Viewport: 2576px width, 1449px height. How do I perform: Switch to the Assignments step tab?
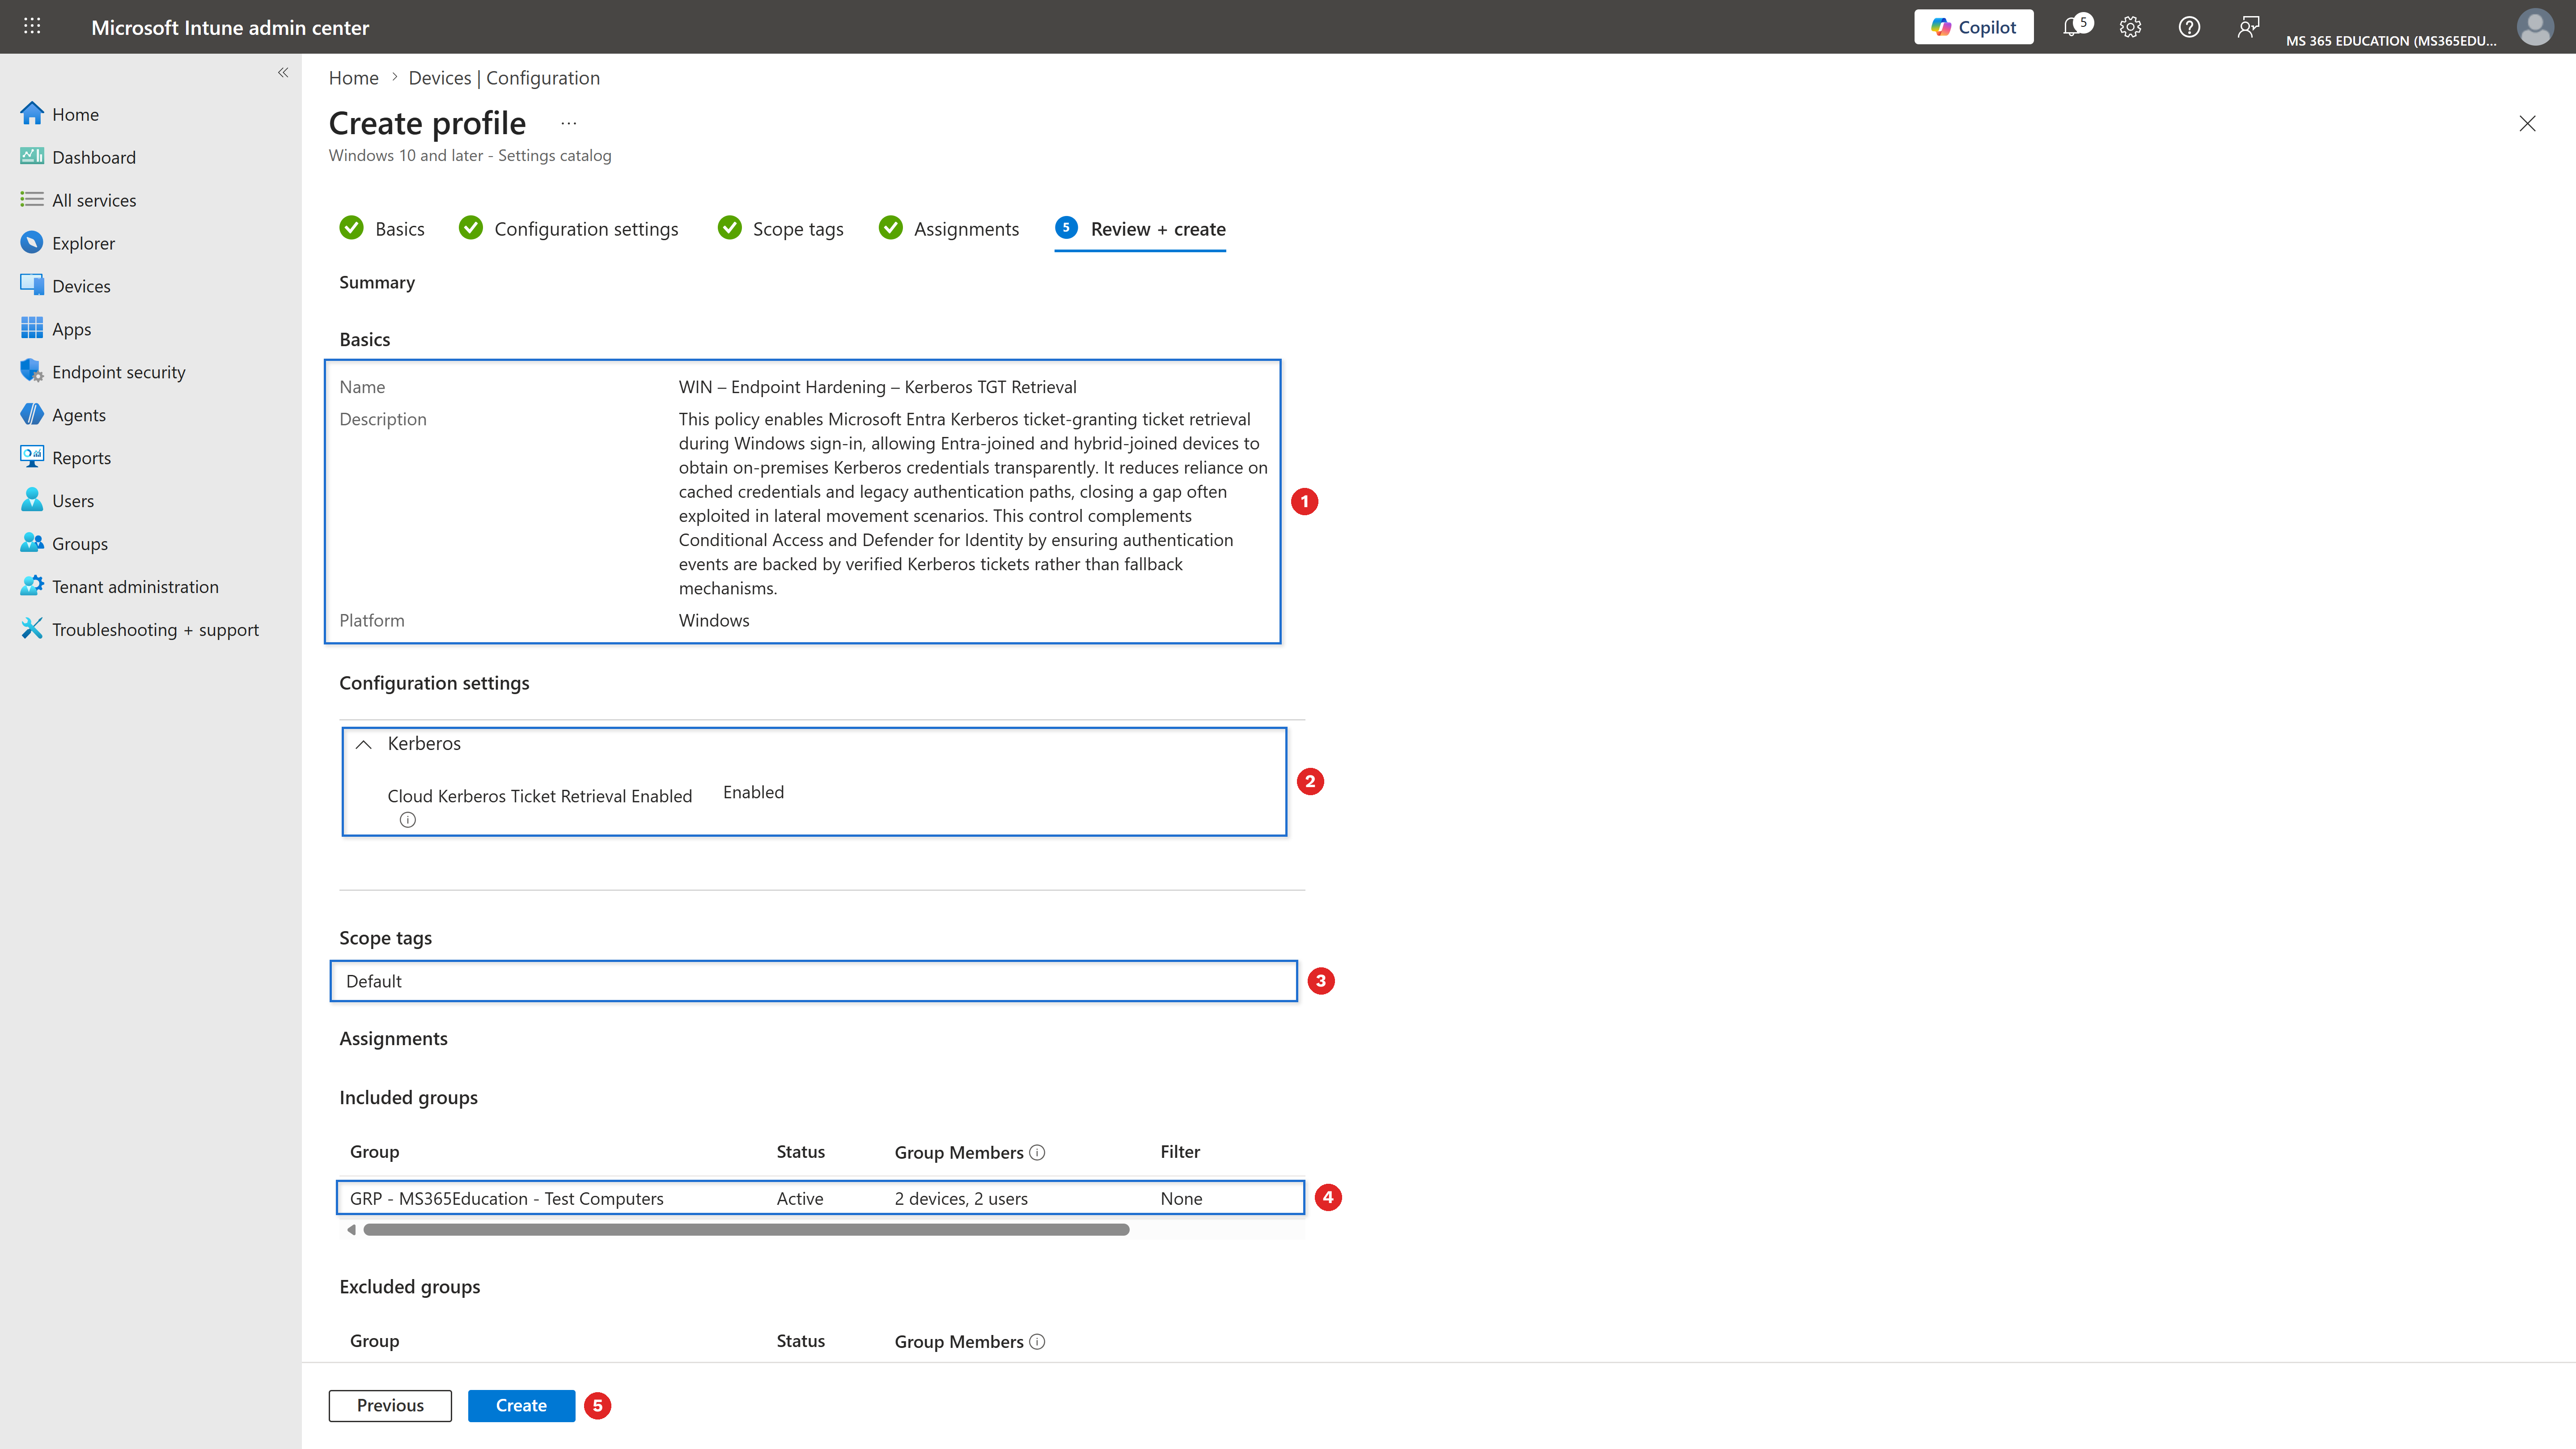tap(949, 229)
